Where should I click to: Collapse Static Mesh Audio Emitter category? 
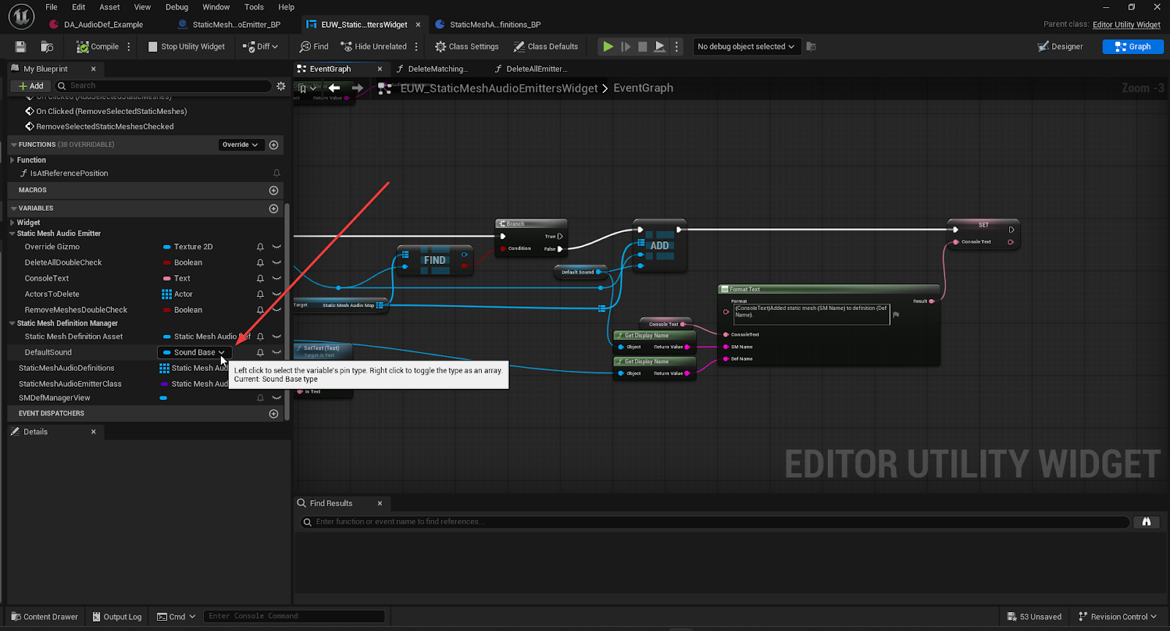[12, 234]
